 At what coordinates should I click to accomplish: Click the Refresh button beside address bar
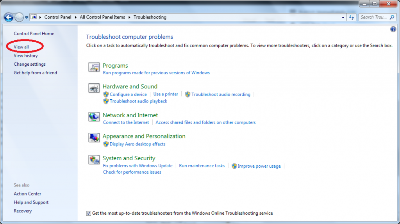pyautogui.click(x=352, y=17)
